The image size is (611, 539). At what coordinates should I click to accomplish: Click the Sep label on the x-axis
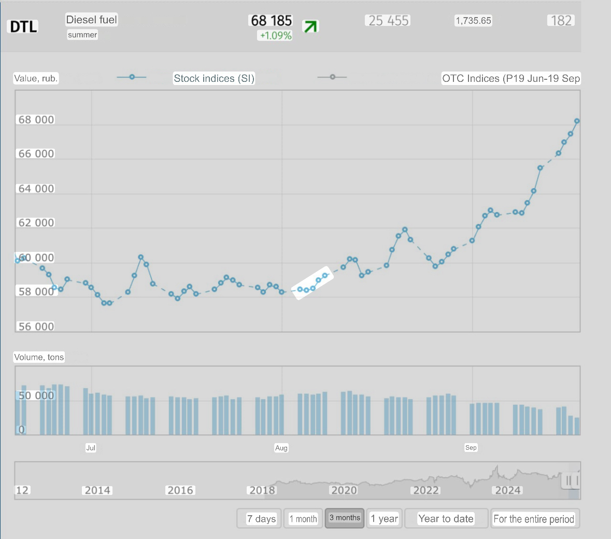tap(471, 447)
